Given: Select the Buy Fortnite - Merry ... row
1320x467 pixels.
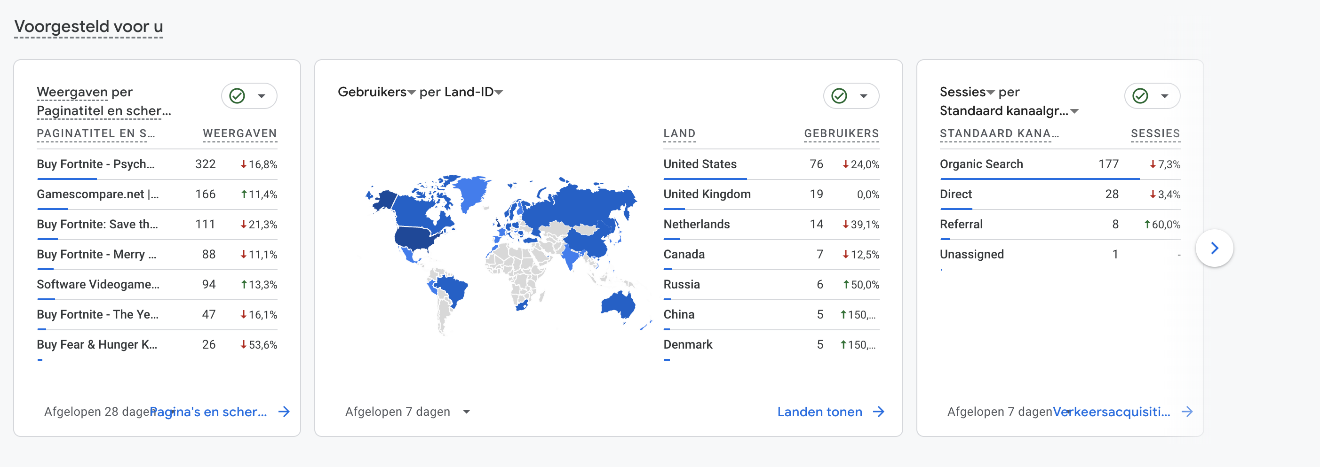Looking at the screenshot, I should click(157, 255).
